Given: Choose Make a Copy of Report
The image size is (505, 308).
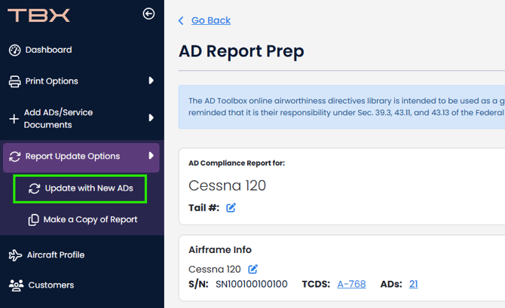Looking at the screenshot, I should tap(90, 220).
